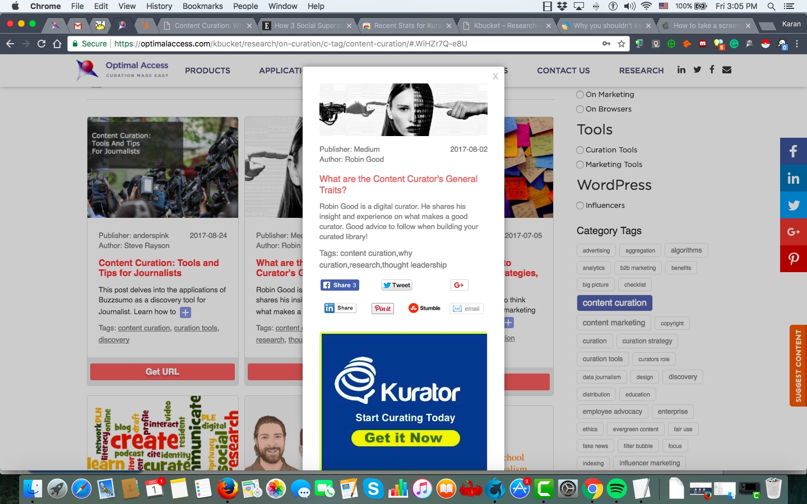
Task: Open the LinkedIn icon in the site header
Action: pyautogui.click(x=681, y=70)
